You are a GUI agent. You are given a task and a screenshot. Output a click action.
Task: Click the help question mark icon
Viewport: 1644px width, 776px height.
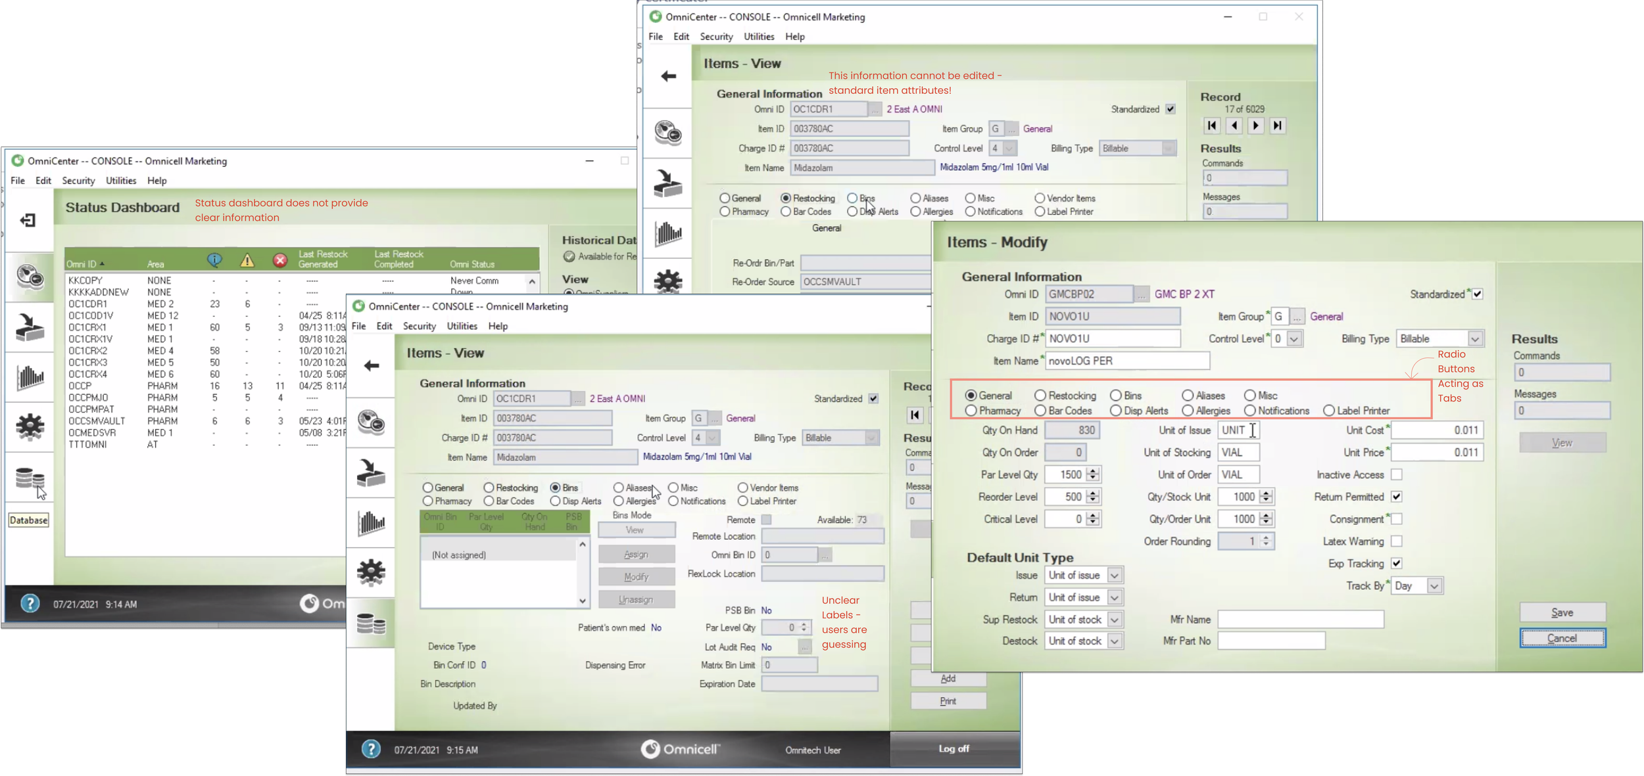(373, 749)
